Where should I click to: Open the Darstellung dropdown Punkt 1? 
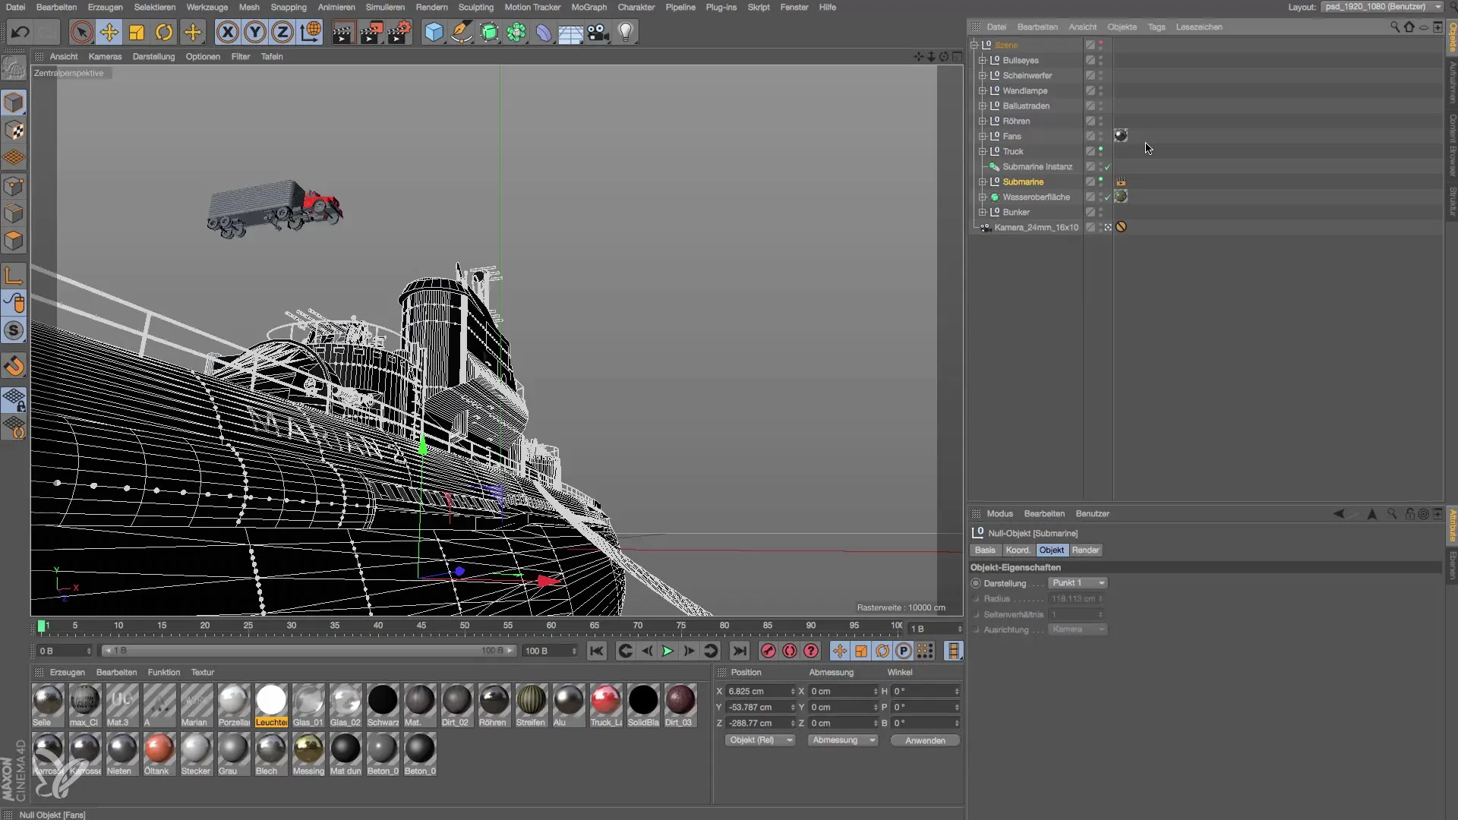pos(1078,583)
